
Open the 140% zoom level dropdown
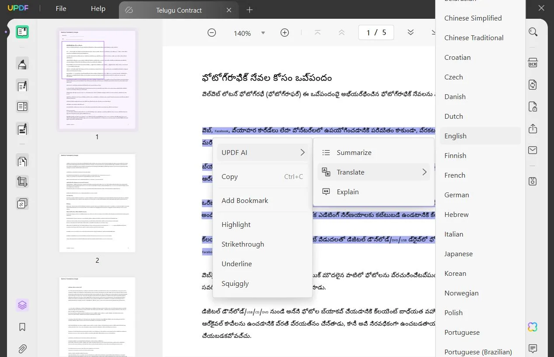263,32
